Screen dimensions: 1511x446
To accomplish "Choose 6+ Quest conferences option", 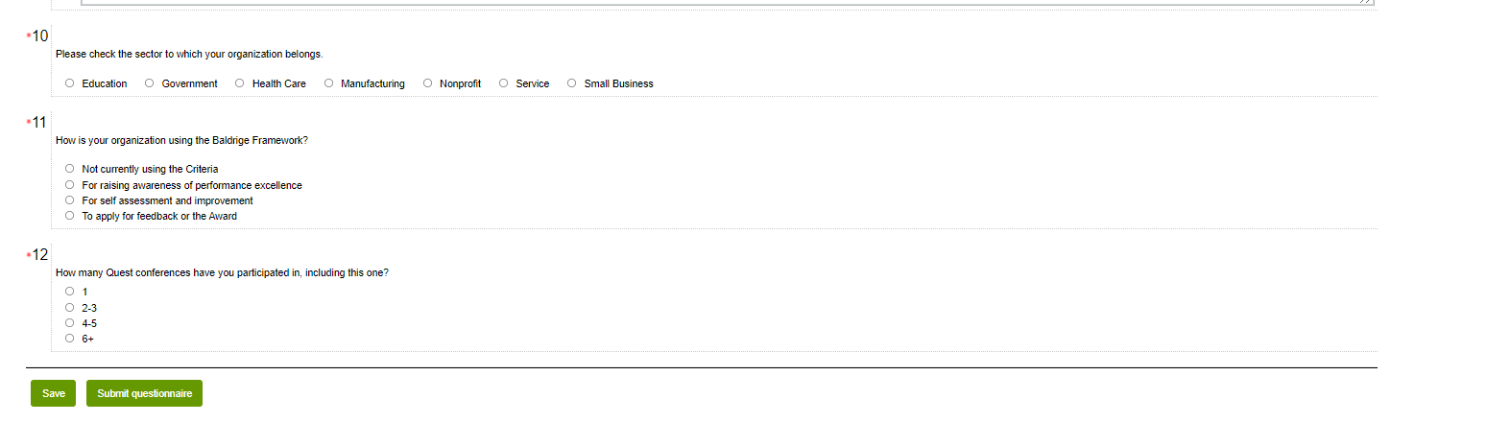I will 69,339.
